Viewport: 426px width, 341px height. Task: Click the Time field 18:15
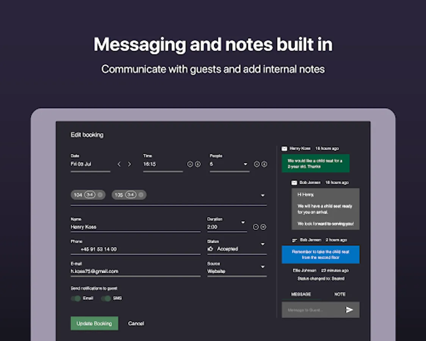pos(163,164)
